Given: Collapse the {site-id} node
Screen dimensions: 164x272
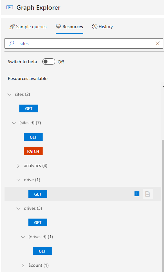Looking at the screenshot, I should click(14, 123).
